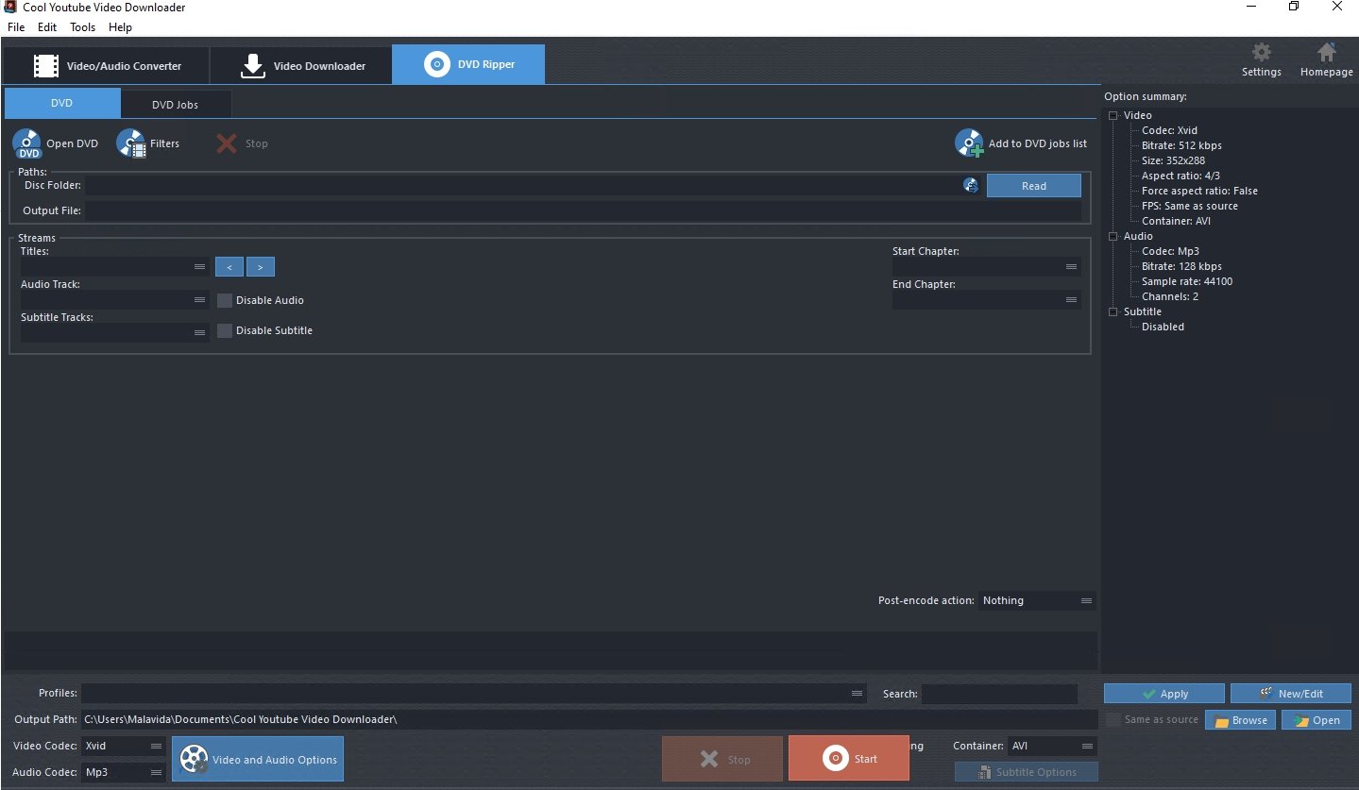The width and height of the screenshot is (1359, 790).
Task: Open the Start Chapter dropdown
Action: (x=986, y=267)
